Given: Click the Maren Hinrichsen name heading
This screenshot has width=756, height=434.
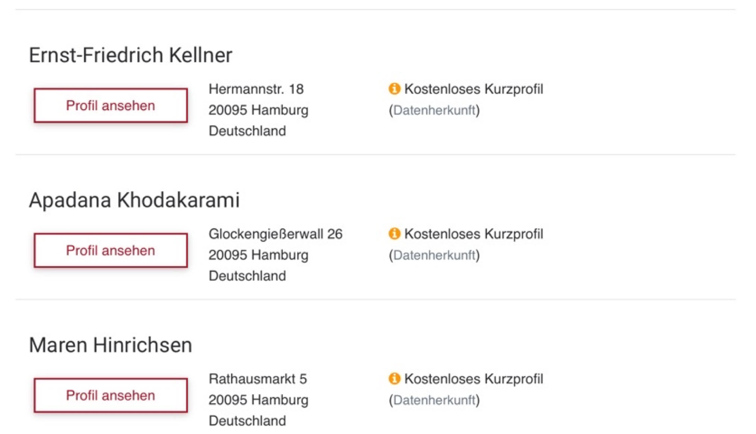Looking at the screenshot, I should 110,345.
